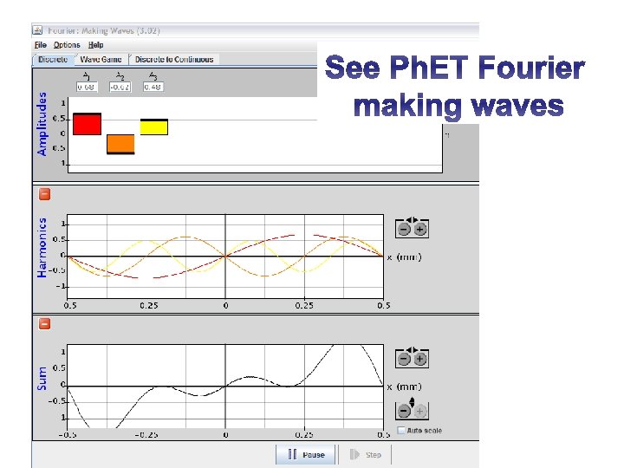Screen dimensions: 624x468
Task: Zoom out horizontally on Sum graph
Action: (404, 359)
